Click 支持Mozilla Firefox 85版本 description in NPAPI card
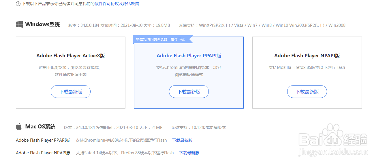Screen dimensions: 389x165 click(307, 67)
